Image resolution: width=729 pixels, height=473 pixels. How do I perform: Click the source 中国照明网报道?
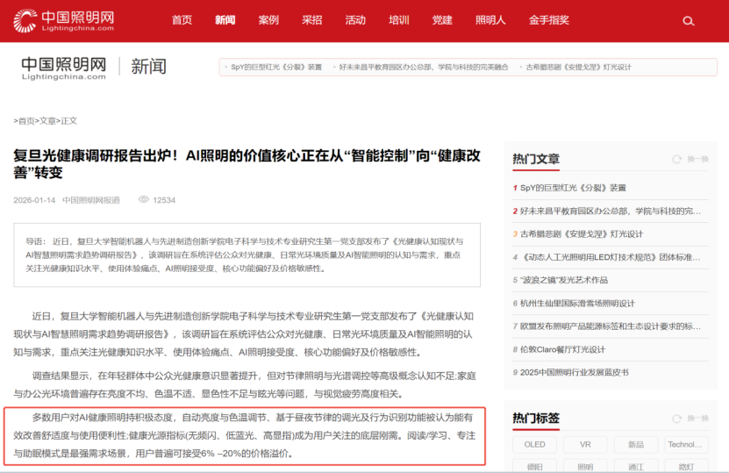pos(91,200)
